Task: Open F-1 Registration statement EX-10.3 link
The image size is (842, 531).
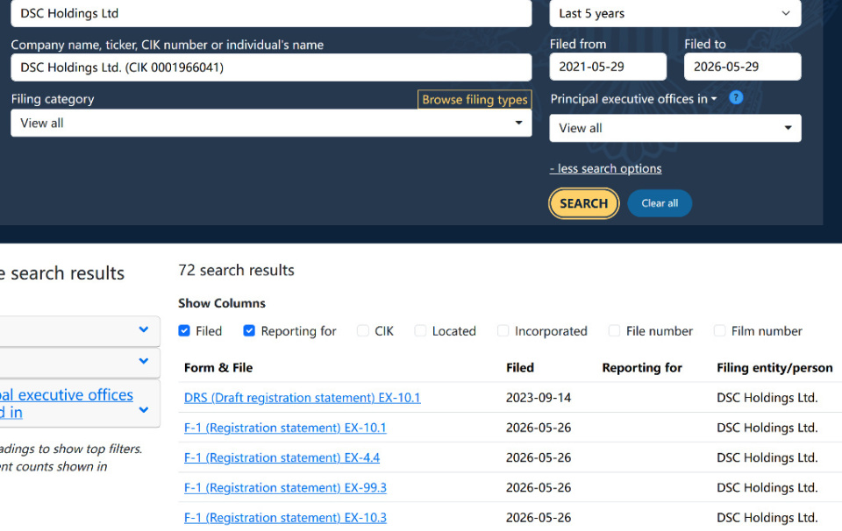Action: [x=285, y=518]
